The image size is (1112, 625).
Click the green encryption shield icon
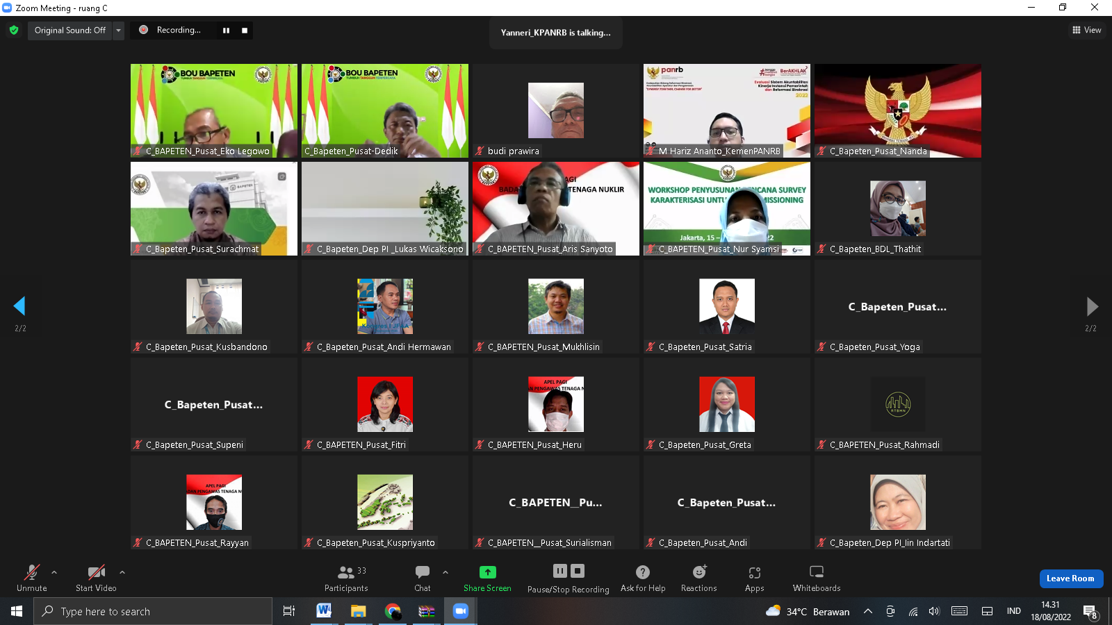point(14,31)
